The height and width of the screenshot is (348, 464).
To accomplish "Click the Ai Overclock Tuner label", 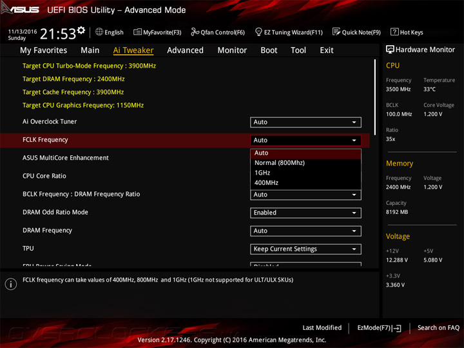I will 50,122.
